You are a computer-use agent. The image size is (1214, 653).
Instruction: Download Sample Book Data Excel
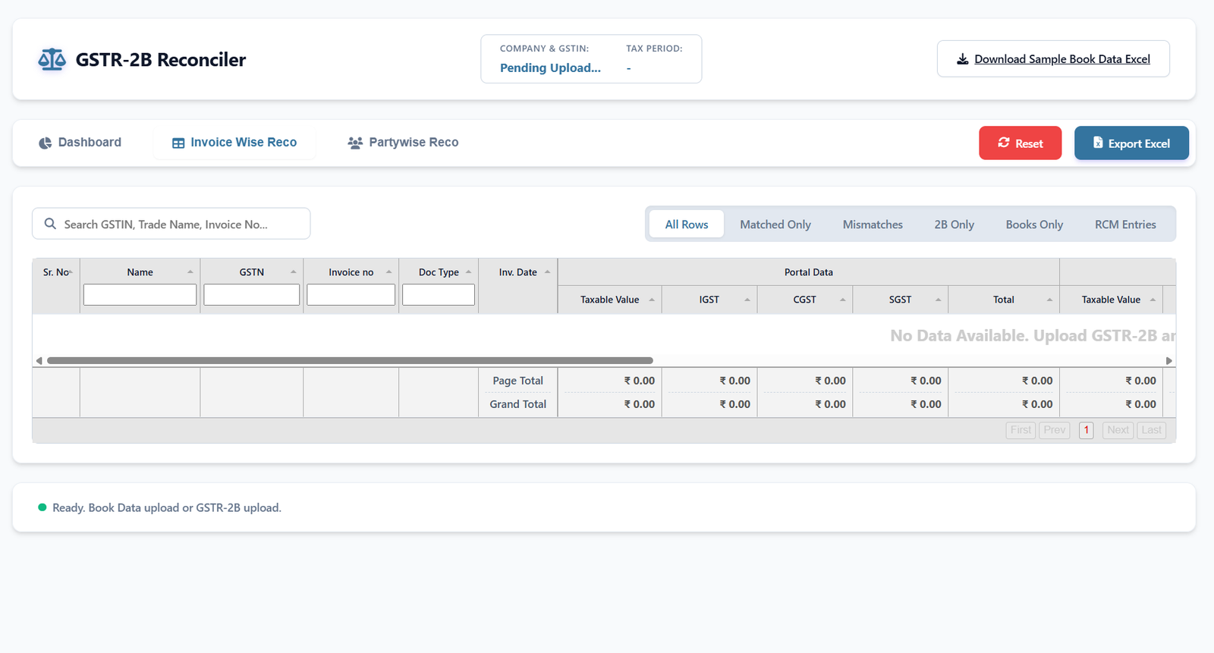coord(1053,59)
